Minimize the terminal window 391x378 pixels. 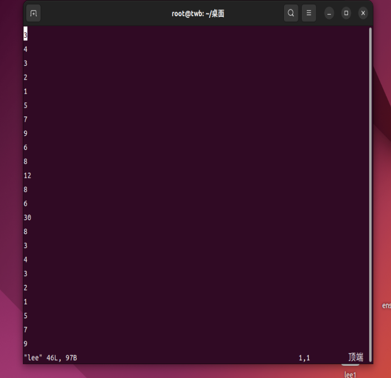tap(329, 13)
